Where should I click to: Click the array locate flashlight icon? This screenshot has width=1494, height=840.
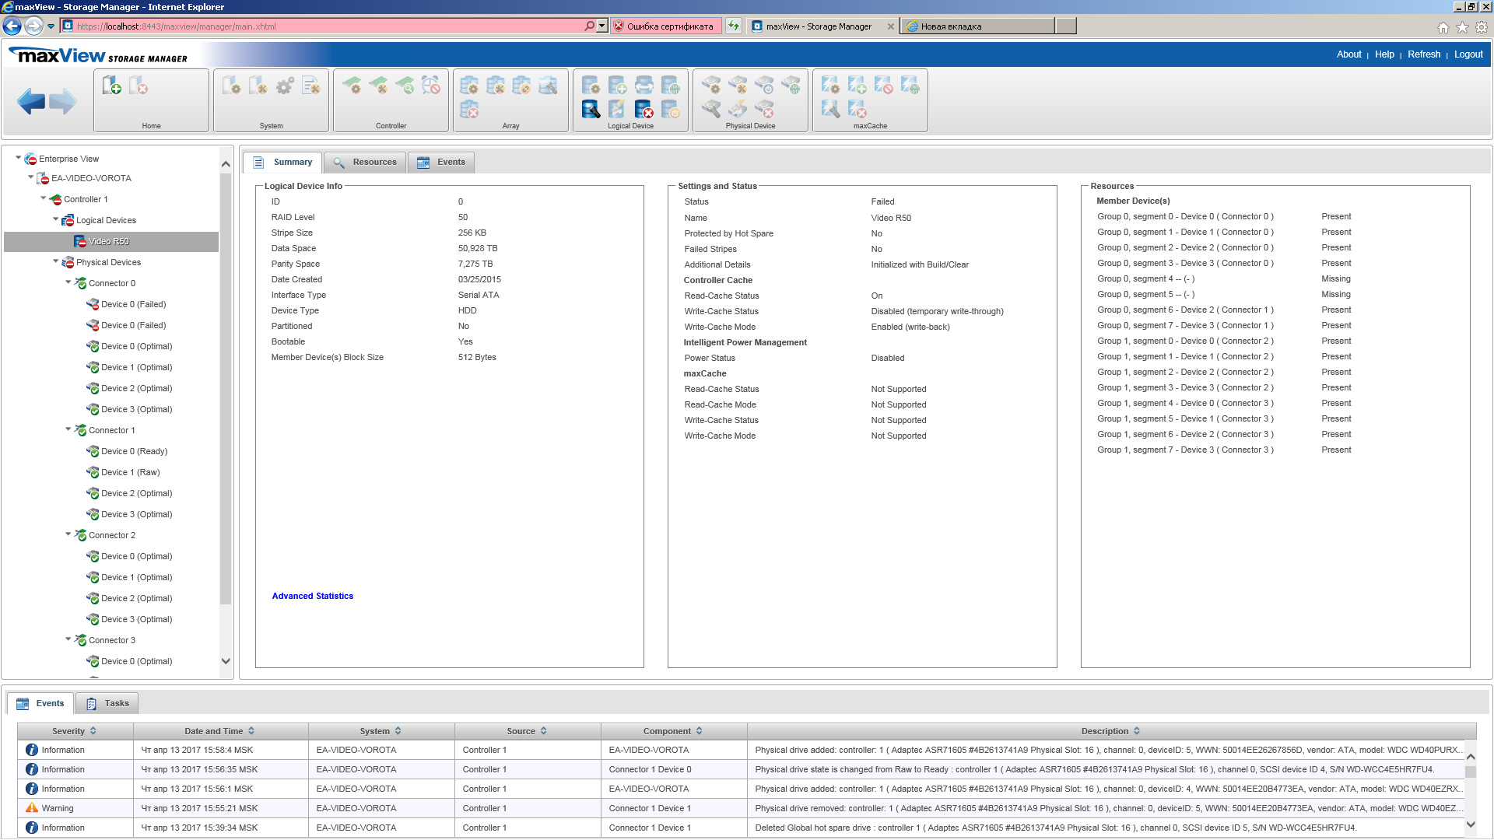click(x=549, y=85)
